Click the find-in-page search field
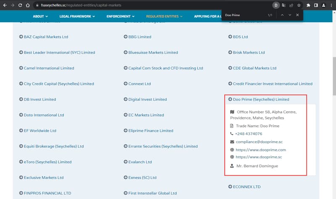Viewport: 336px width, 199px height. pyautogui.click(x=244, y=15)
